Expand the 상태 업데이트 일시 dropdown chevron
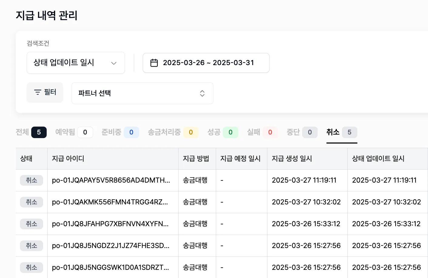Image resolution: width=428 pixels, height=278 pixels. [x=114, y=63]
